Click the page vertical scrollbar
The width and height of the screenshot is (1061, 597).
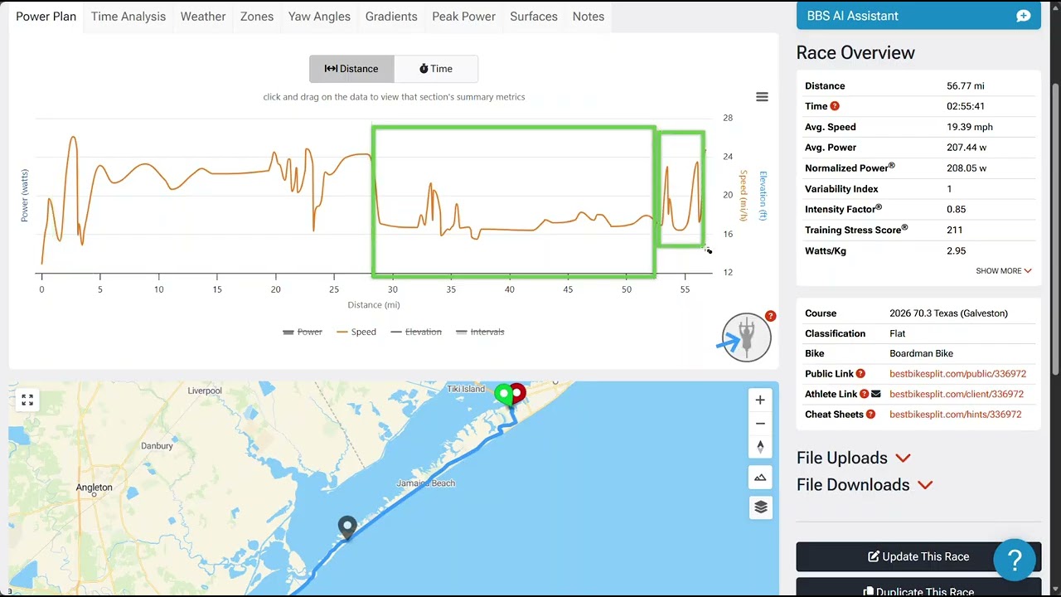click(x=1055, y=228)
